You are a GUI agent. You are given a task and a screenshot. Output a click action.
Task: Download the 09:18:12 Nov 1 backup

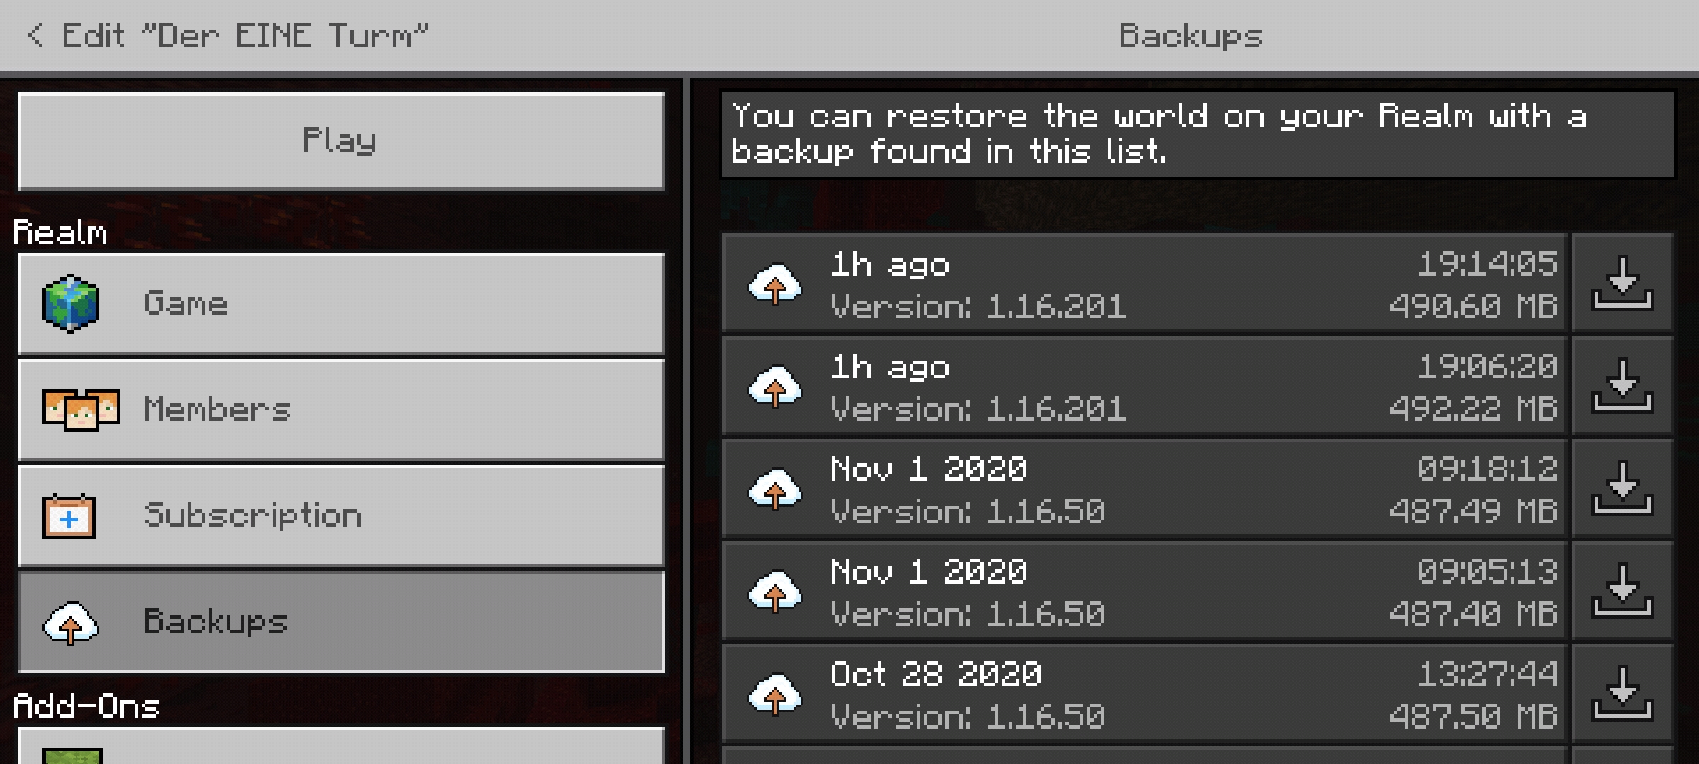pos(1623,488)
